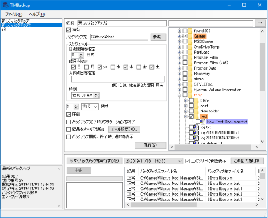Expand the OneDriveTemp folder node

pyautogui.click(x=179, y=47)
